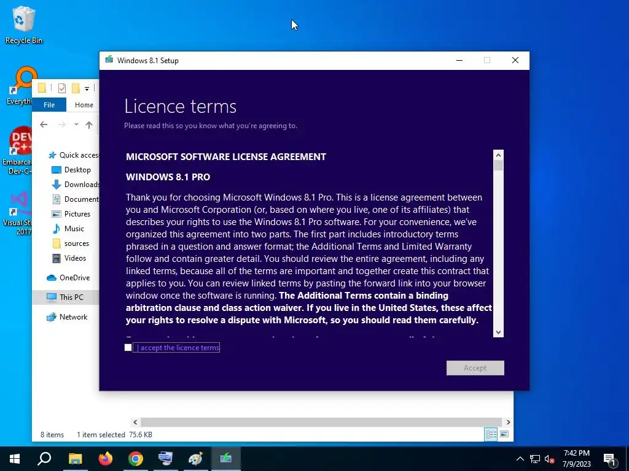Click File Explorer's Back arrow
The width and height of the screenshot is (629, 471).
click(x=44, y=124)
